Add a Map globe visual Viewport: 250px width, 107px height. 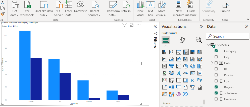[x=164, y=73]
